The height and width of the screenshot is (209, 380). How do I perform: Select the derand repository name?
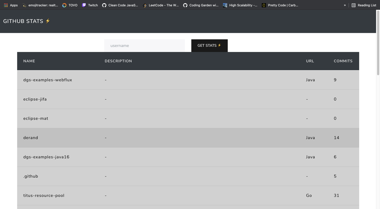click(x=31, y=138)
